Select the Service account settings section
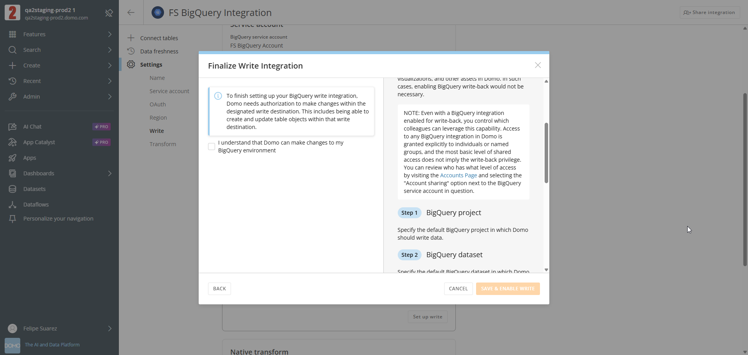This screenshot has height=355, width=748. 169,91
